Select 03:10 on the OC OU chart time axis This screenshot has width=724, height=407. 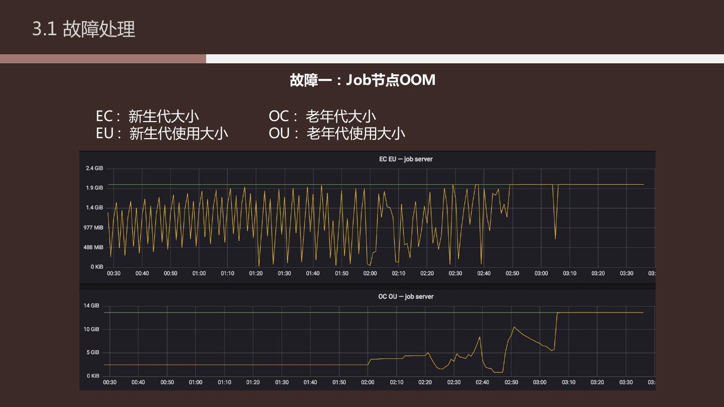click(569, 382)
